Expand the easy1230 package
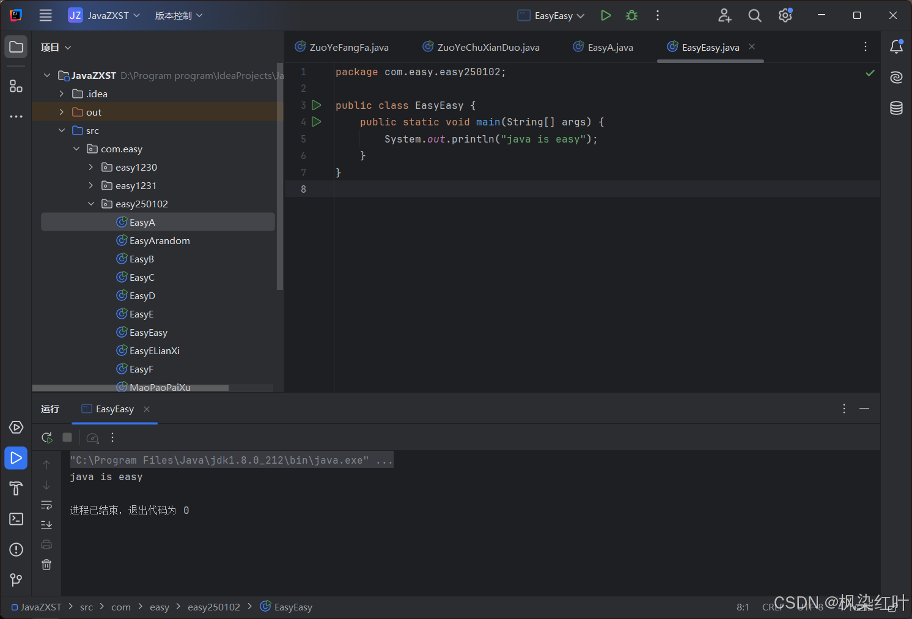The height and width of the screenshot is (619, 912). 90,167
